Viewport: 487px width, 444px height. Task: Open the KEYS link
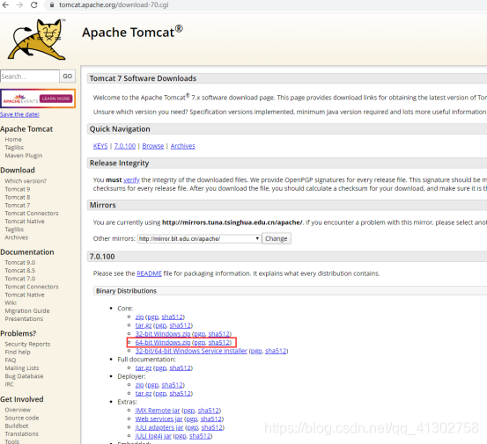(x=100, y=146)
